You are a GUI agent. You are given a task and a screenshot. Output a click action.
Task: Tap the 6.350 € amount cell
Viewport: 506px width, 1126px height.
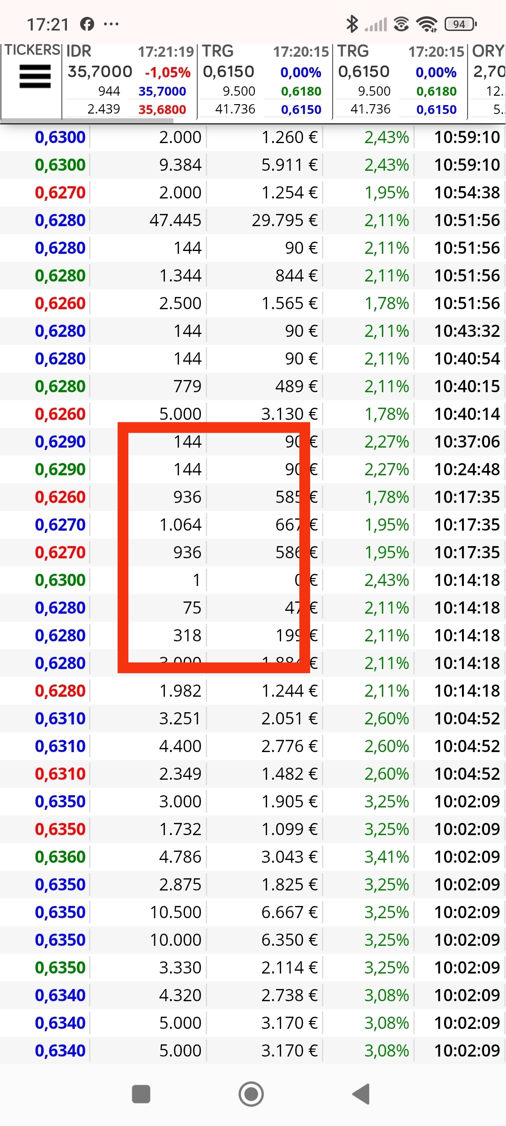pos(289,940)
